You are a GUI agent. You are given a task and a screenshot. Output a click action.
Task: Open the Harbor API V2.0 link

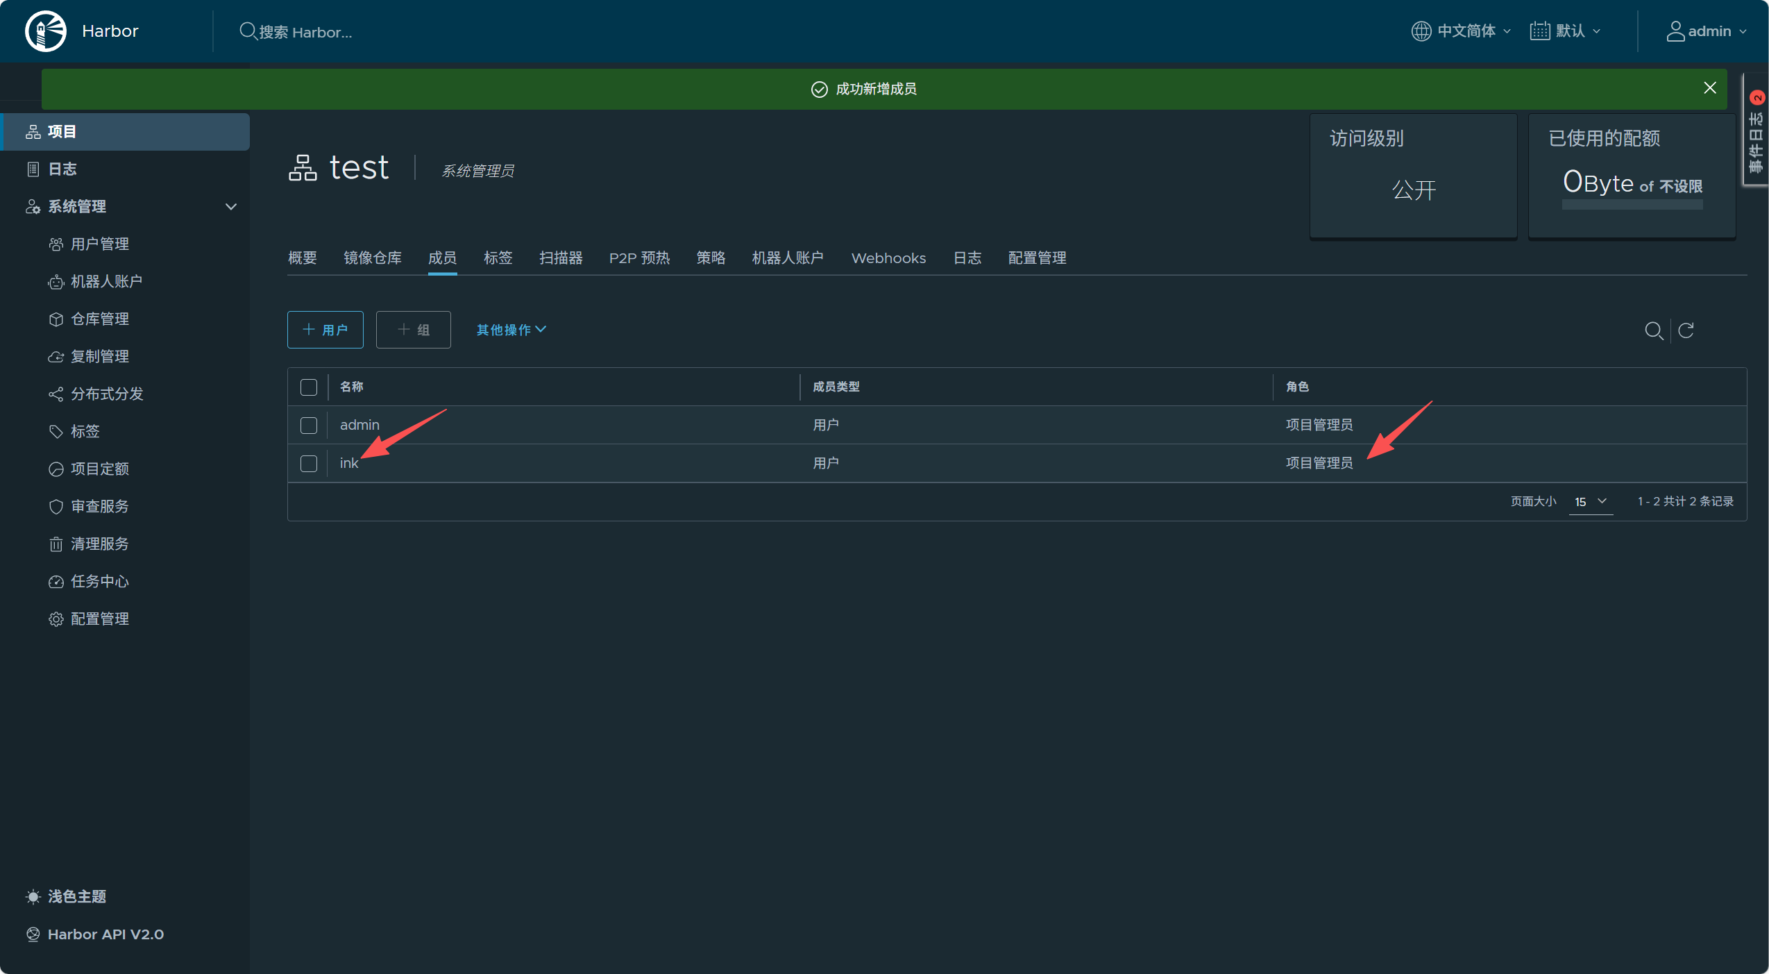coord(105,934)
